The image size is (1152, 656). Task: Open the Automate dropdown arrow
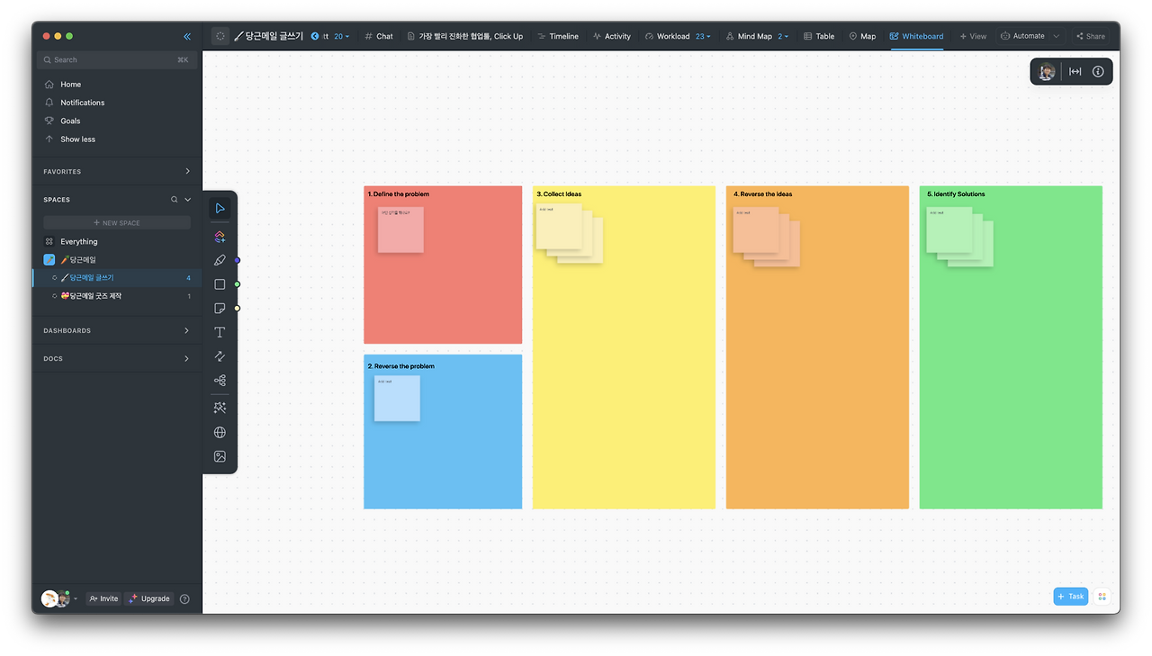click(1057, 37)
